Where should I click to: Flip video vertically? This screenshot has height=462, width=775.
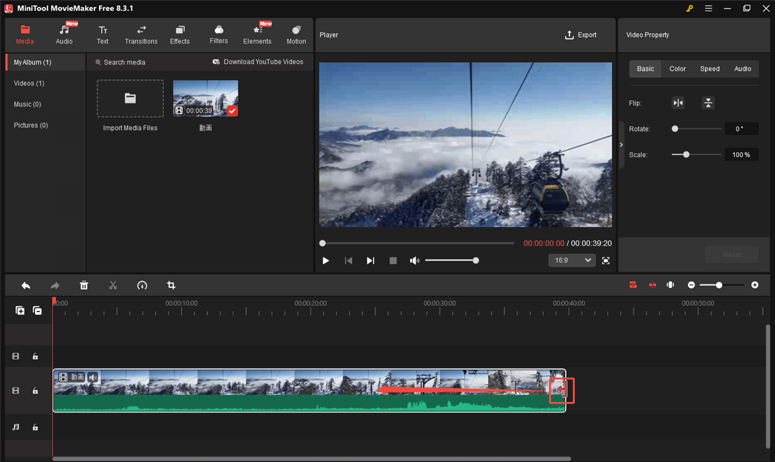pos(708,103)
